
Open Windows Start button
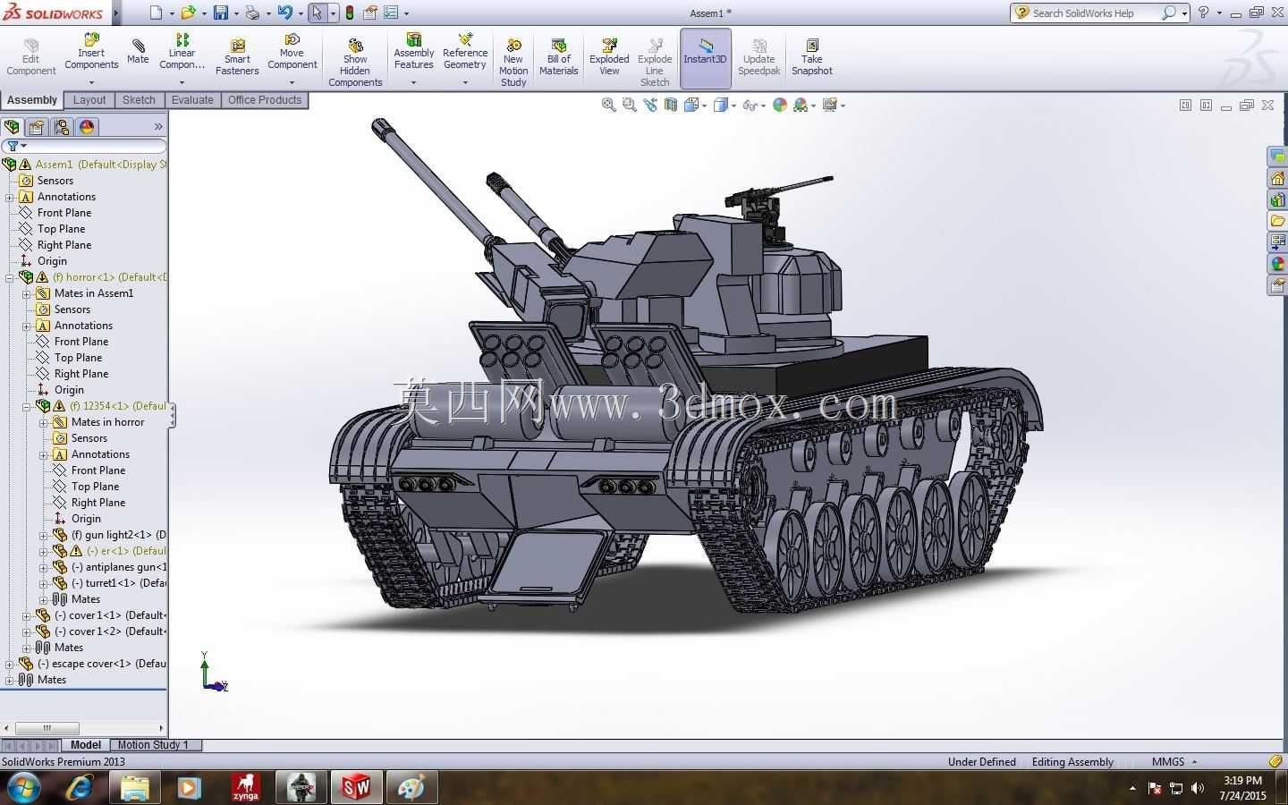click(x=24, y=788)
